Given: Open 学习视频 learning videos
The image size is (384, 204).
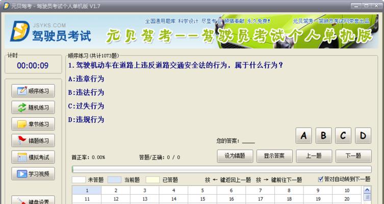Looking at the screenshot, I should tap(33, 173).
